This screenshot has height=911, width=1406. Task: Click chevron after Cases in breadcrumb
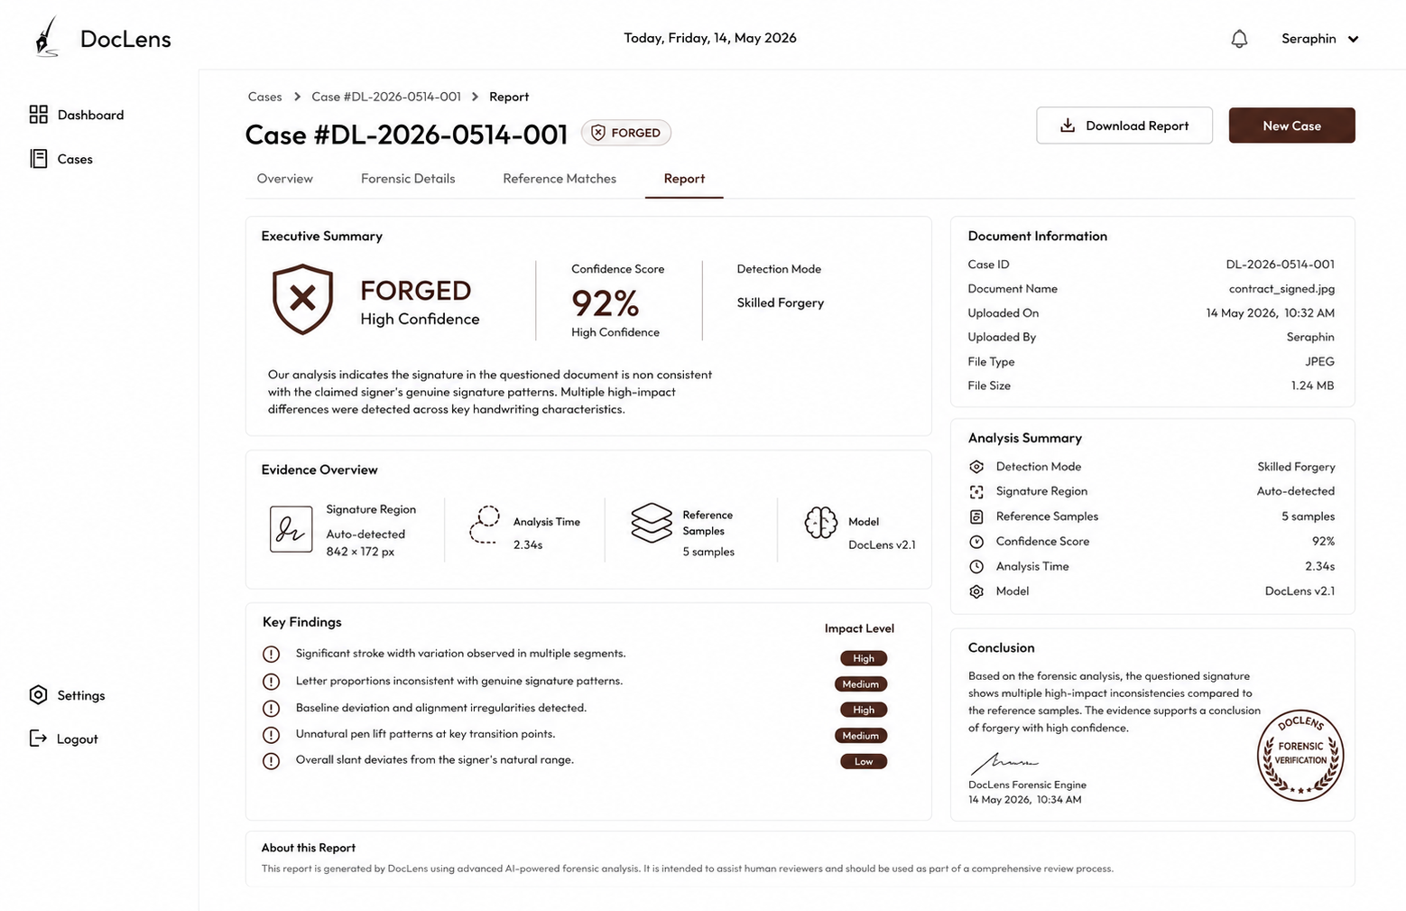[297, 97]
